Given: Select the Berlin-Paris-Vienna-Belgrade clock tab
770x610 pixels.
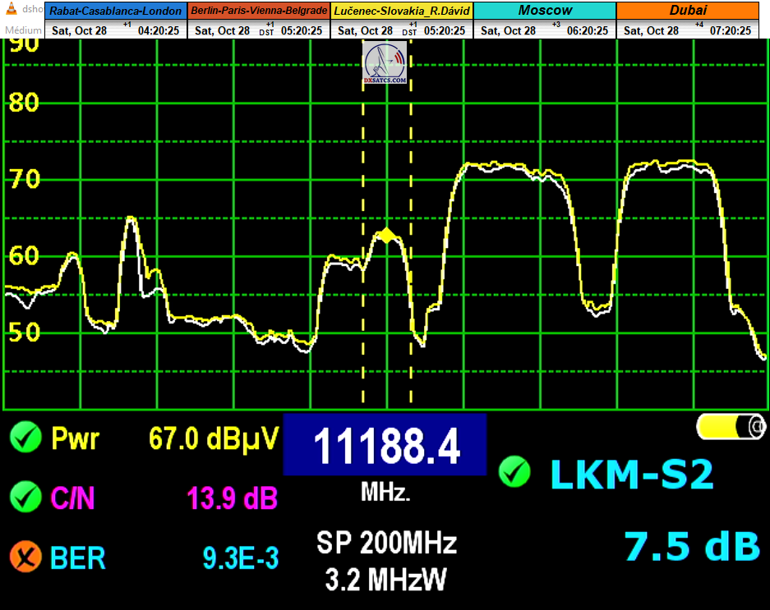Looking at the screenshot, I should pyautogui.click(x=259, y=11).
